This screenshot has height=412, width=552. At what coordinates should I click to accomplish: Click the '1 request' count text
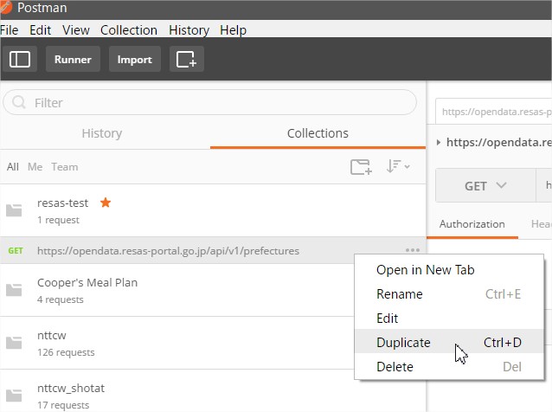click(x=58, y=220)
